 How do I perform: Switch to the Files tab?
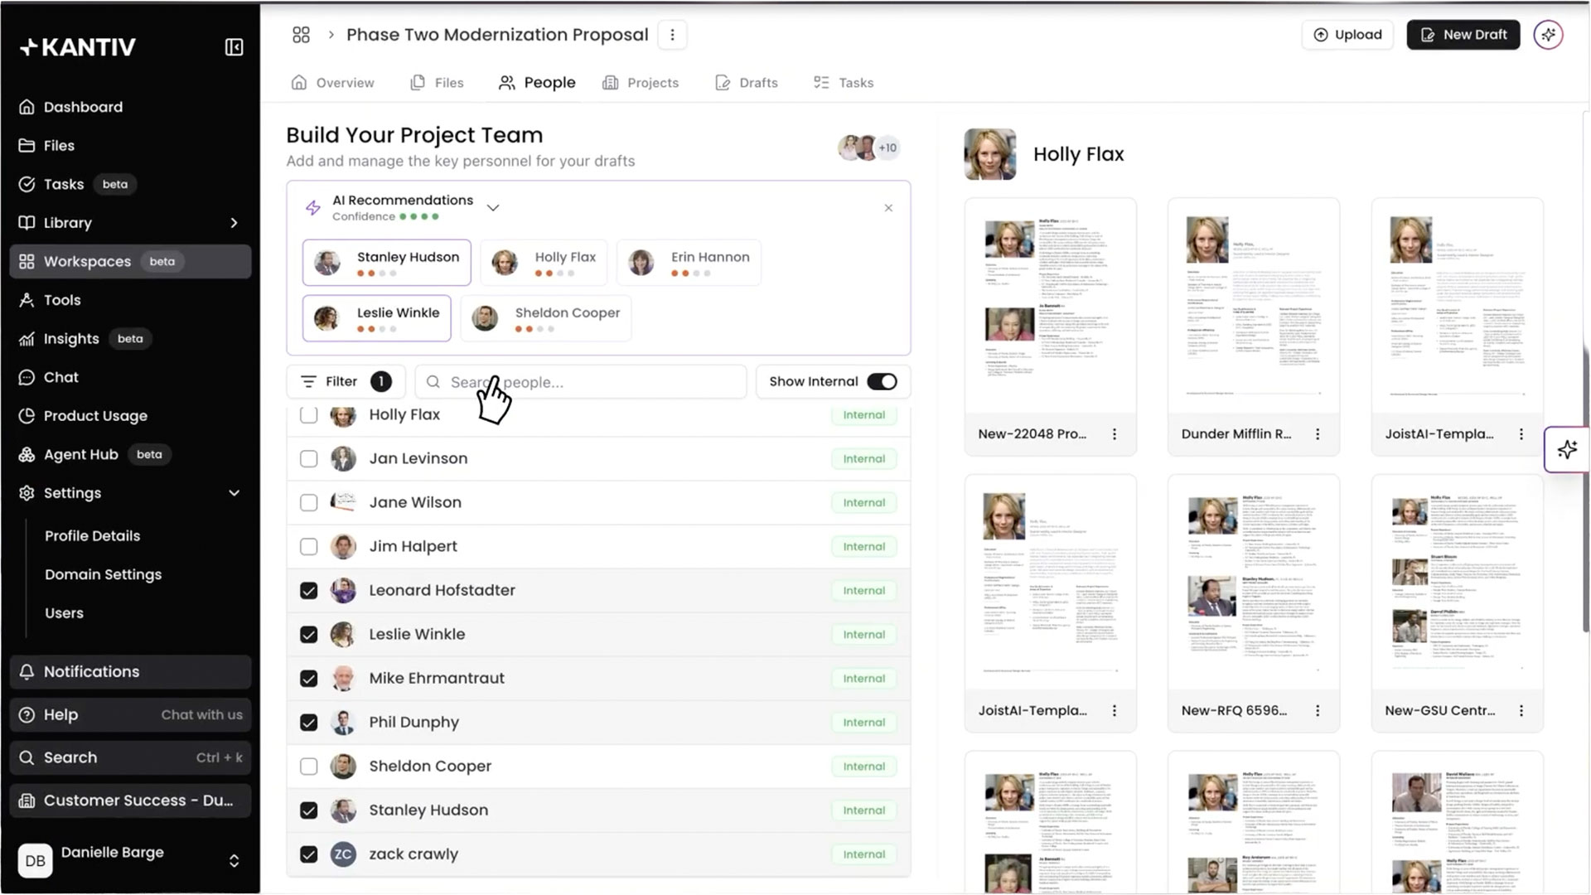[x=437, y=83]
